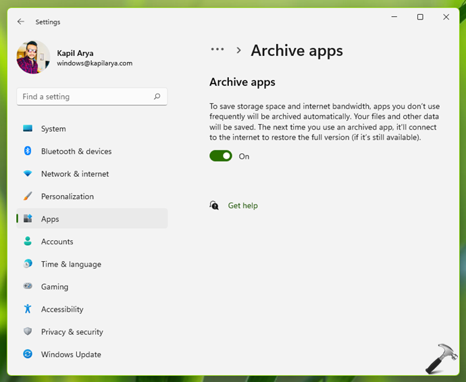Open the Apps settings category
Viewport: 466px width, 382px height.
pyautogui.click(x=50, y=219)
